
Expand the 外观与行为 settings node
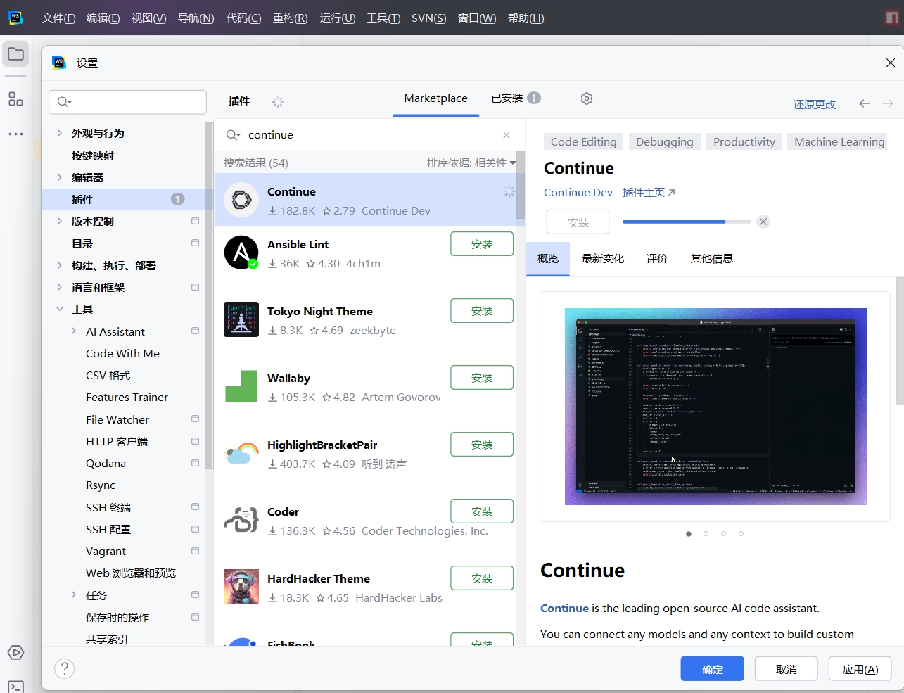point(60,133)
